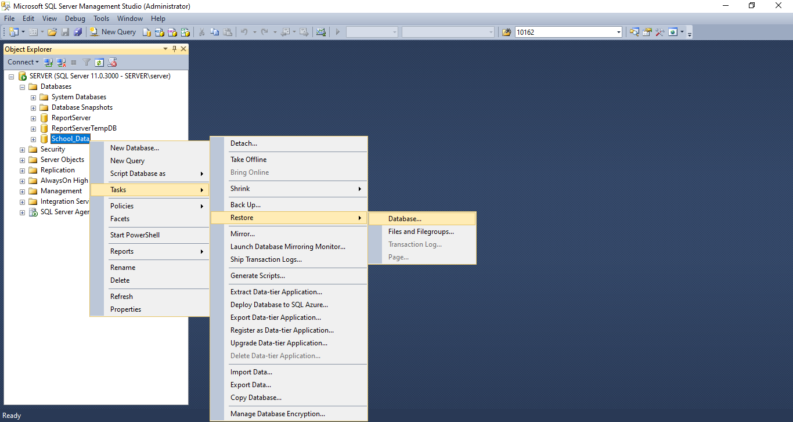This screenshot has height=422, width=793.
Task: Click the Connect Object Explorer icon
Action: (x=49, y=62)
